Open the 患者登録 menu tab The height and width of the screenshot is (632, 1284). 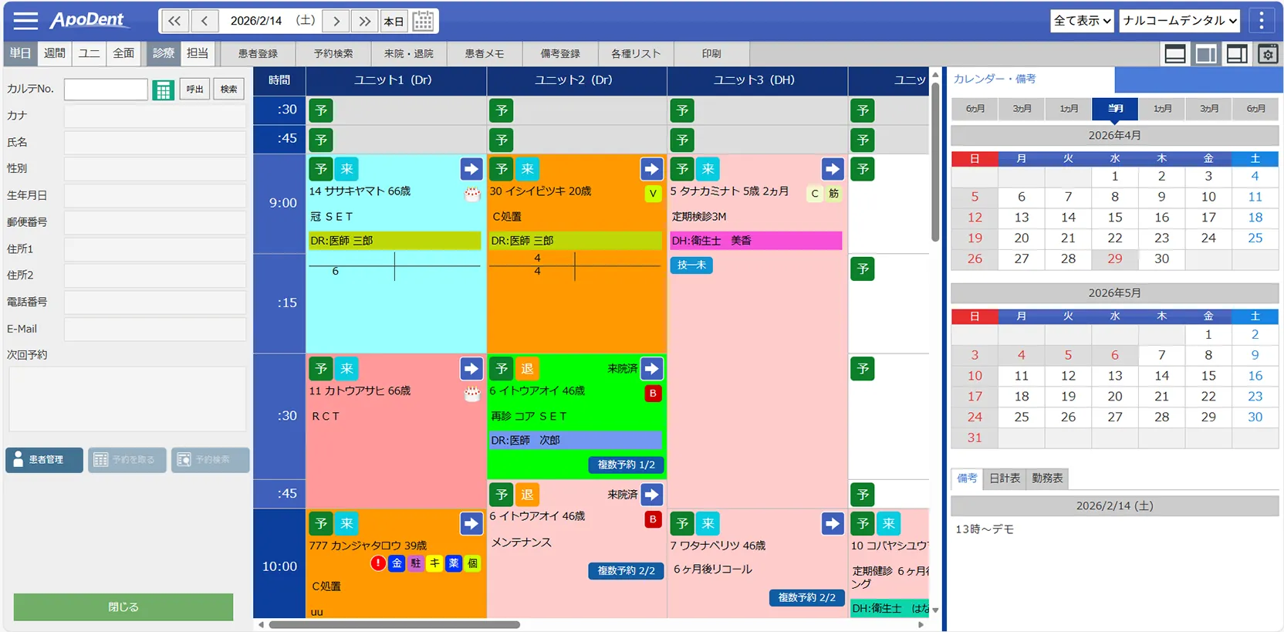pyautogui.click(x=258, y=53)
